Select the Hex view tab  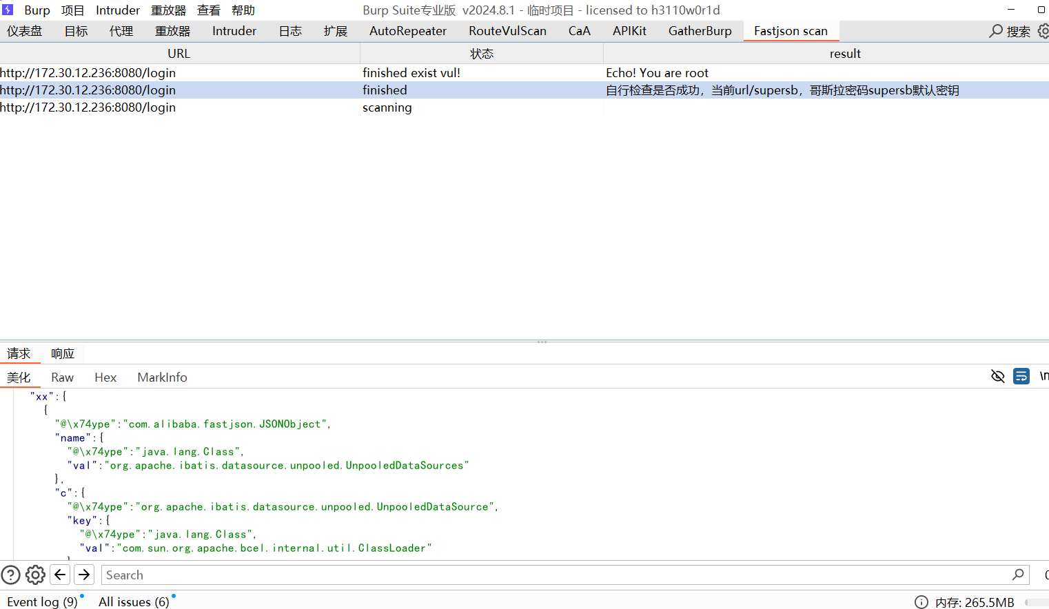(105, 378)
